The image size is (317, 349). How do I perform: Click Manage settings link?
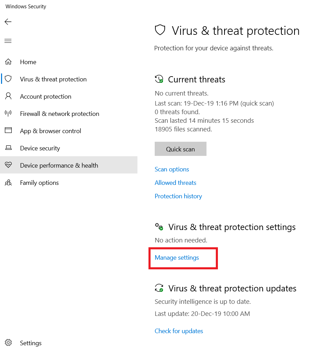(x=177, y=258)
